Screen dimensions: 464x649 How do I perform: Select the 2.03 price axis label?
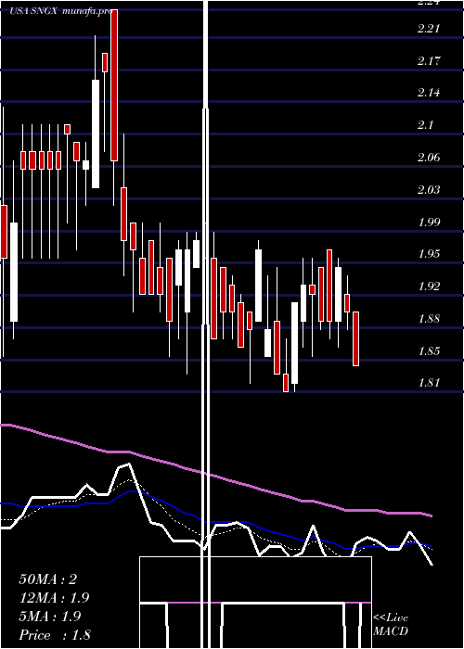[x=429, y=190]
